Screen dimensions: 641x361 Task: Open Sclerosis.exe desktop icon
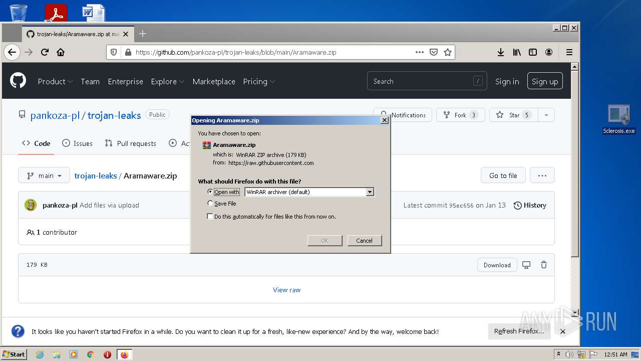(x=619, y=119)
